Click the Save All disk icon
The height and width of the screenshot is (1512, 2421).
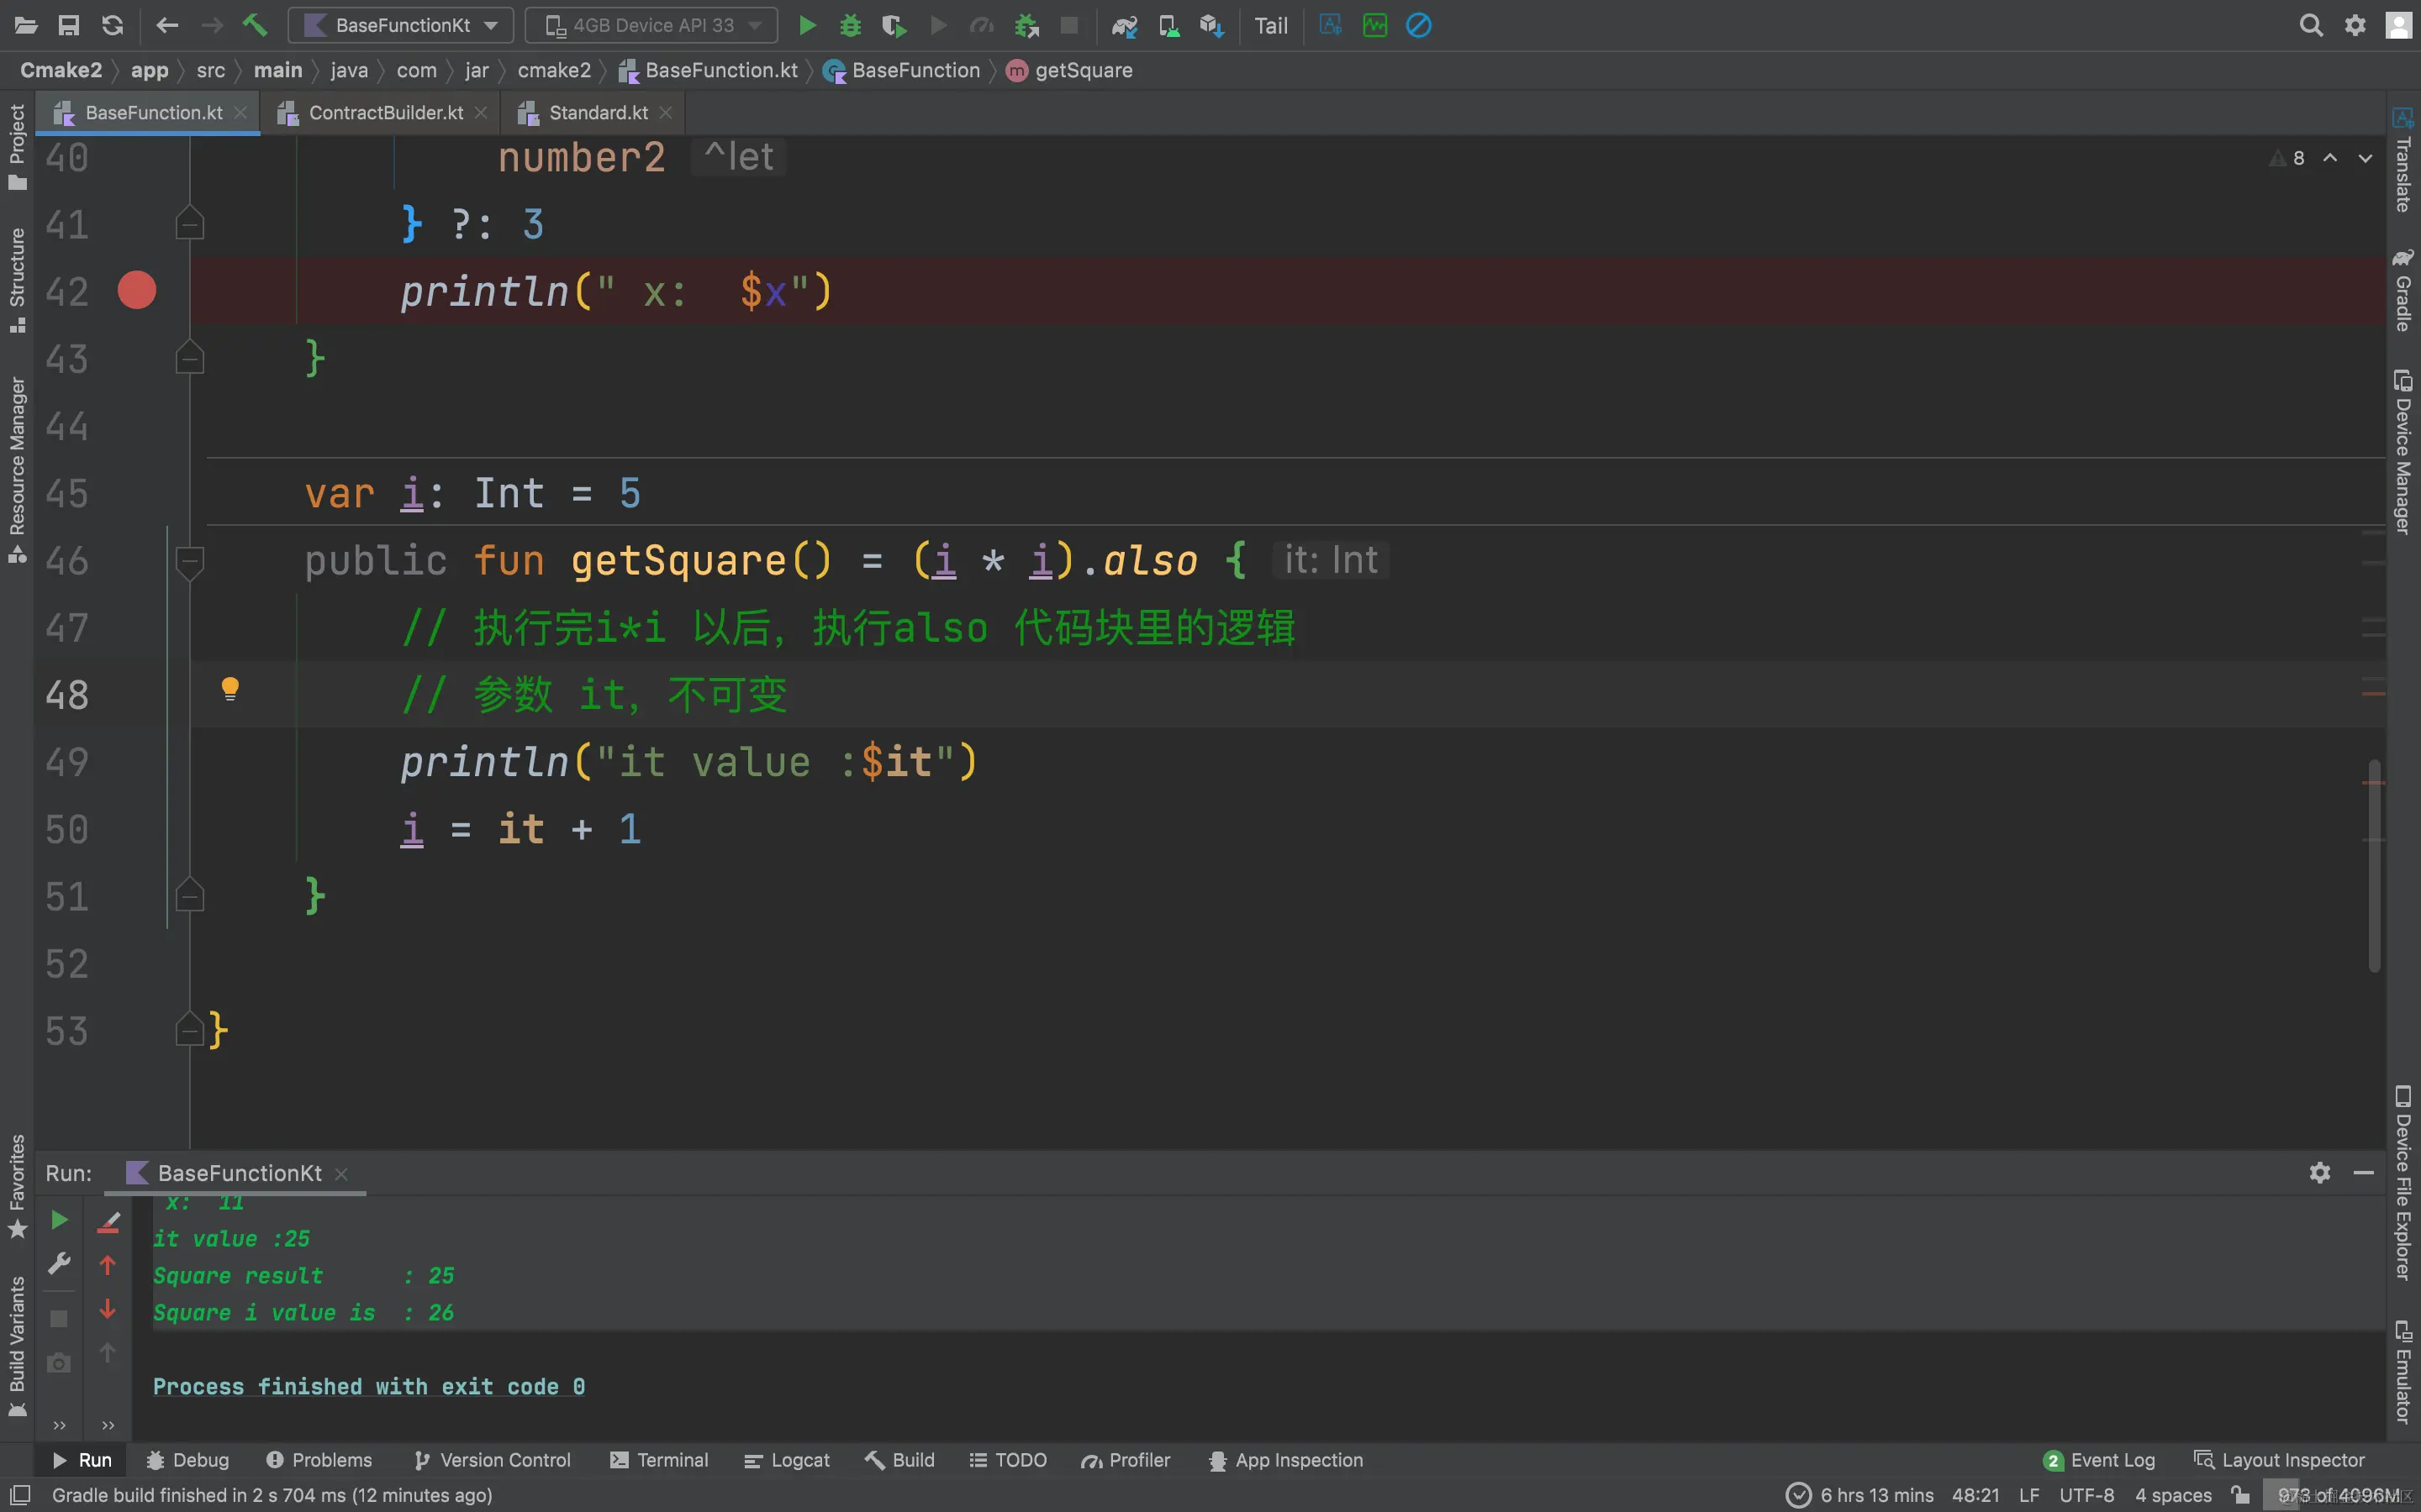pos(68,25)
